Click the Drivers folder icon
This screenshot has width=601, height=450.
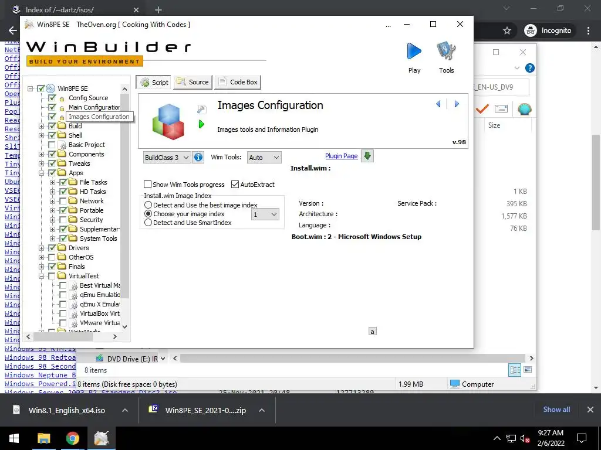pyautogui.click(x=62, y=248)
